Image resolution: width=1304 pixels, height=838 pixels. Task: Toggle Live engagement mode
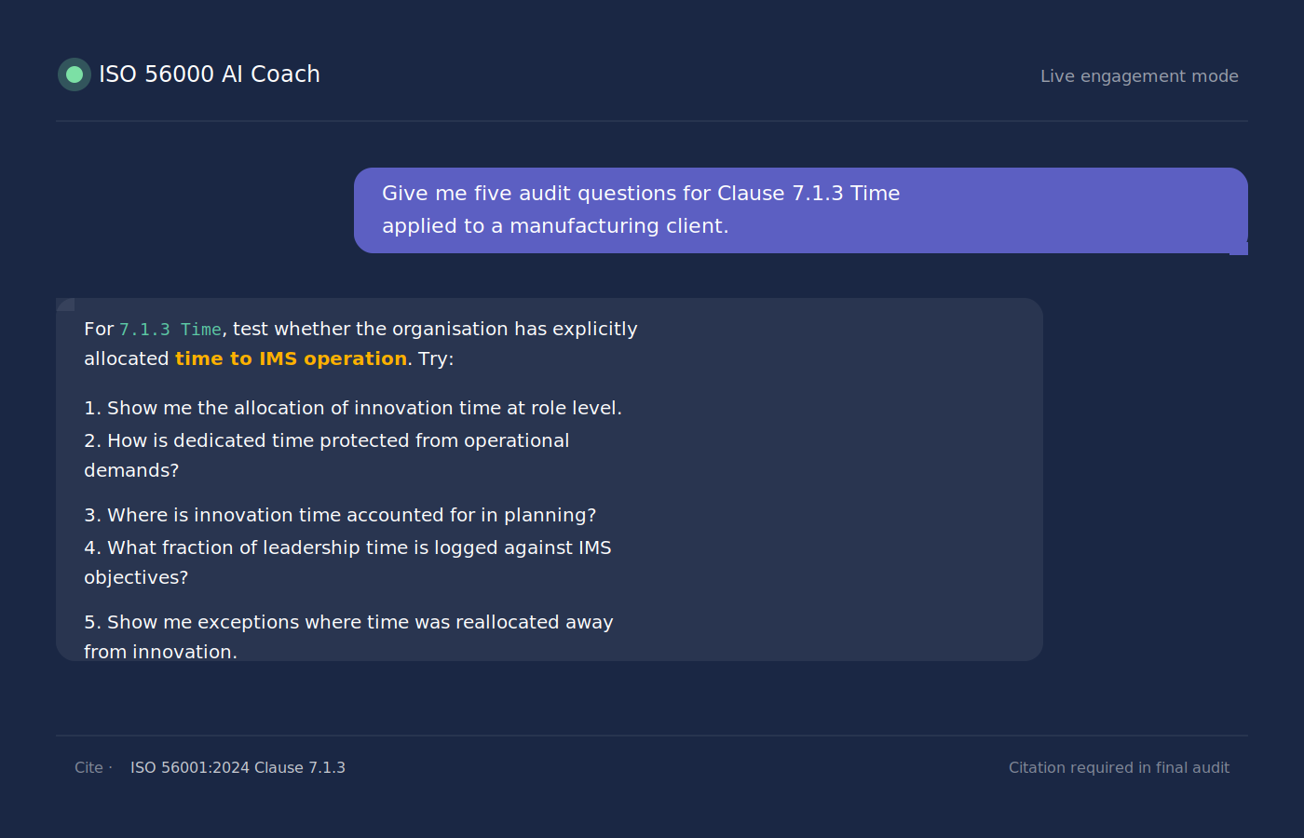pyautogui.click(x=1139, y=76)
